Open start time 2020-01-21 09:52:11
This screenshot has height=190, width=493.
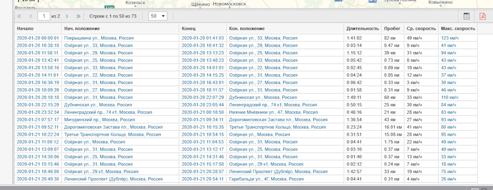(37, 127)
